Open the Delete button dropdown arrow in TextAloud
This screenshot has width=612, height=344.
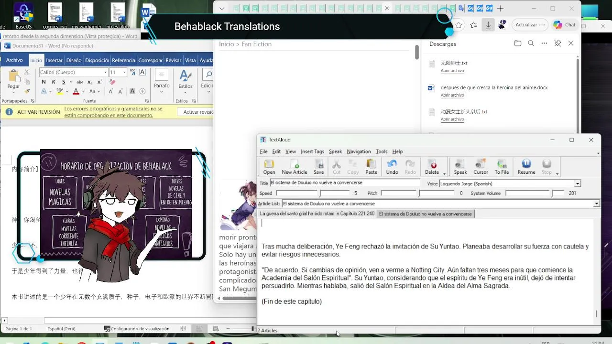444,173
